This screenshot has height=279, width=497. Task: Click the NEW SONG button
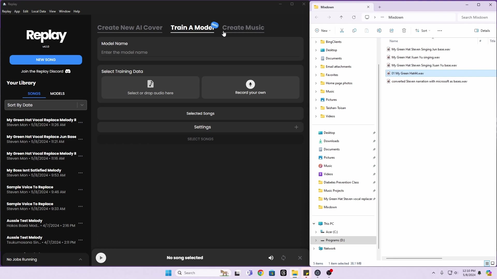(46, 60)
